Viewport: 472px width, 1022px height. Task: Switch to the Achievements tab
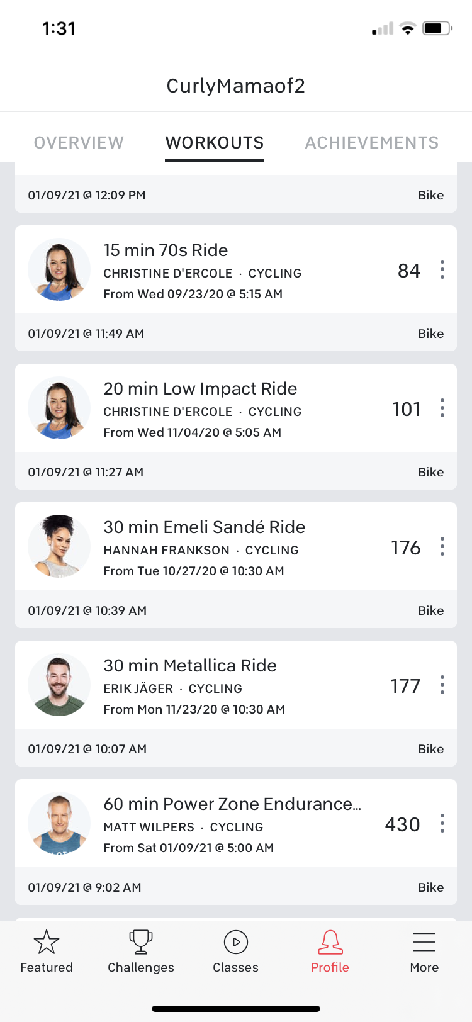click(371, 143)
